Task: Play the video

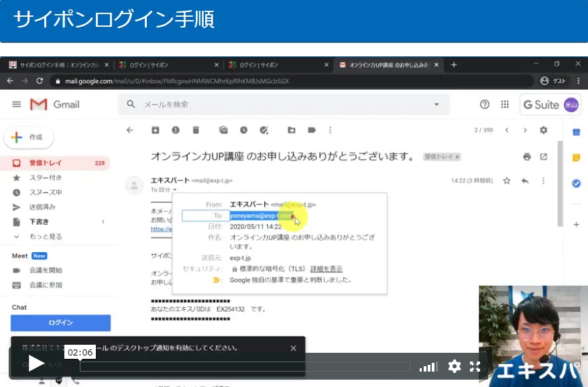Action: click(36, 364)
